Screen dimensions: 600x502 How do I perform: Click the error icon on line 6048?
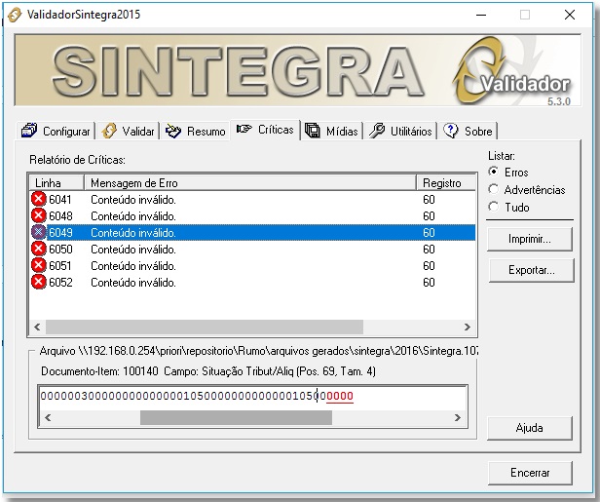pos(38,215)
